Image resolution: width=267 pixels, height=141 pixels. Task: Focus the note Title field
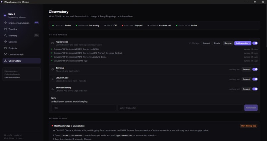(83, 108)
